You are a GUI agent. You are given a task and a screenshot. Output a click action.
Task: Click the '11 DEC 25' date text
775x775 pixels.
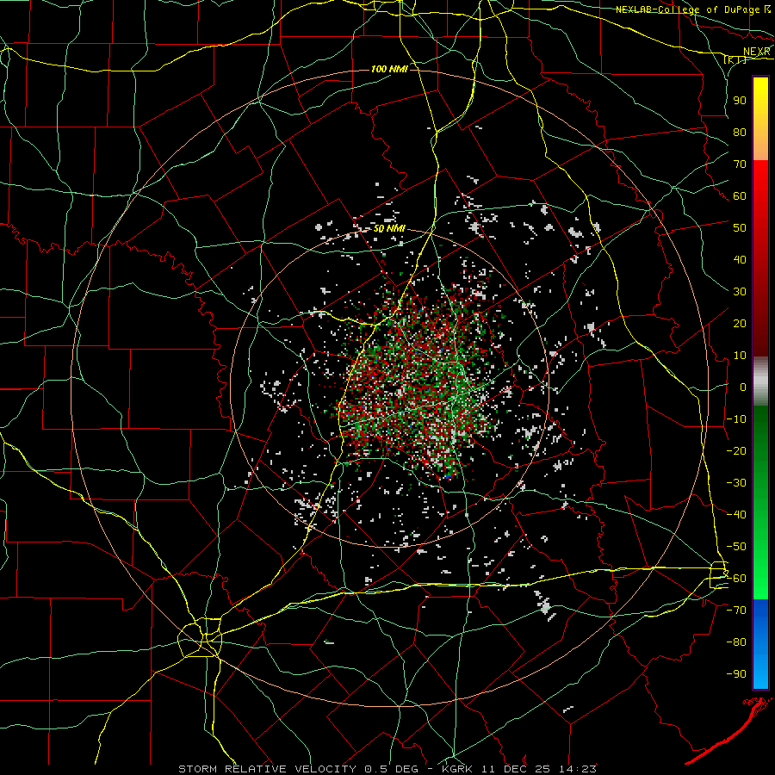coord(515,769)
